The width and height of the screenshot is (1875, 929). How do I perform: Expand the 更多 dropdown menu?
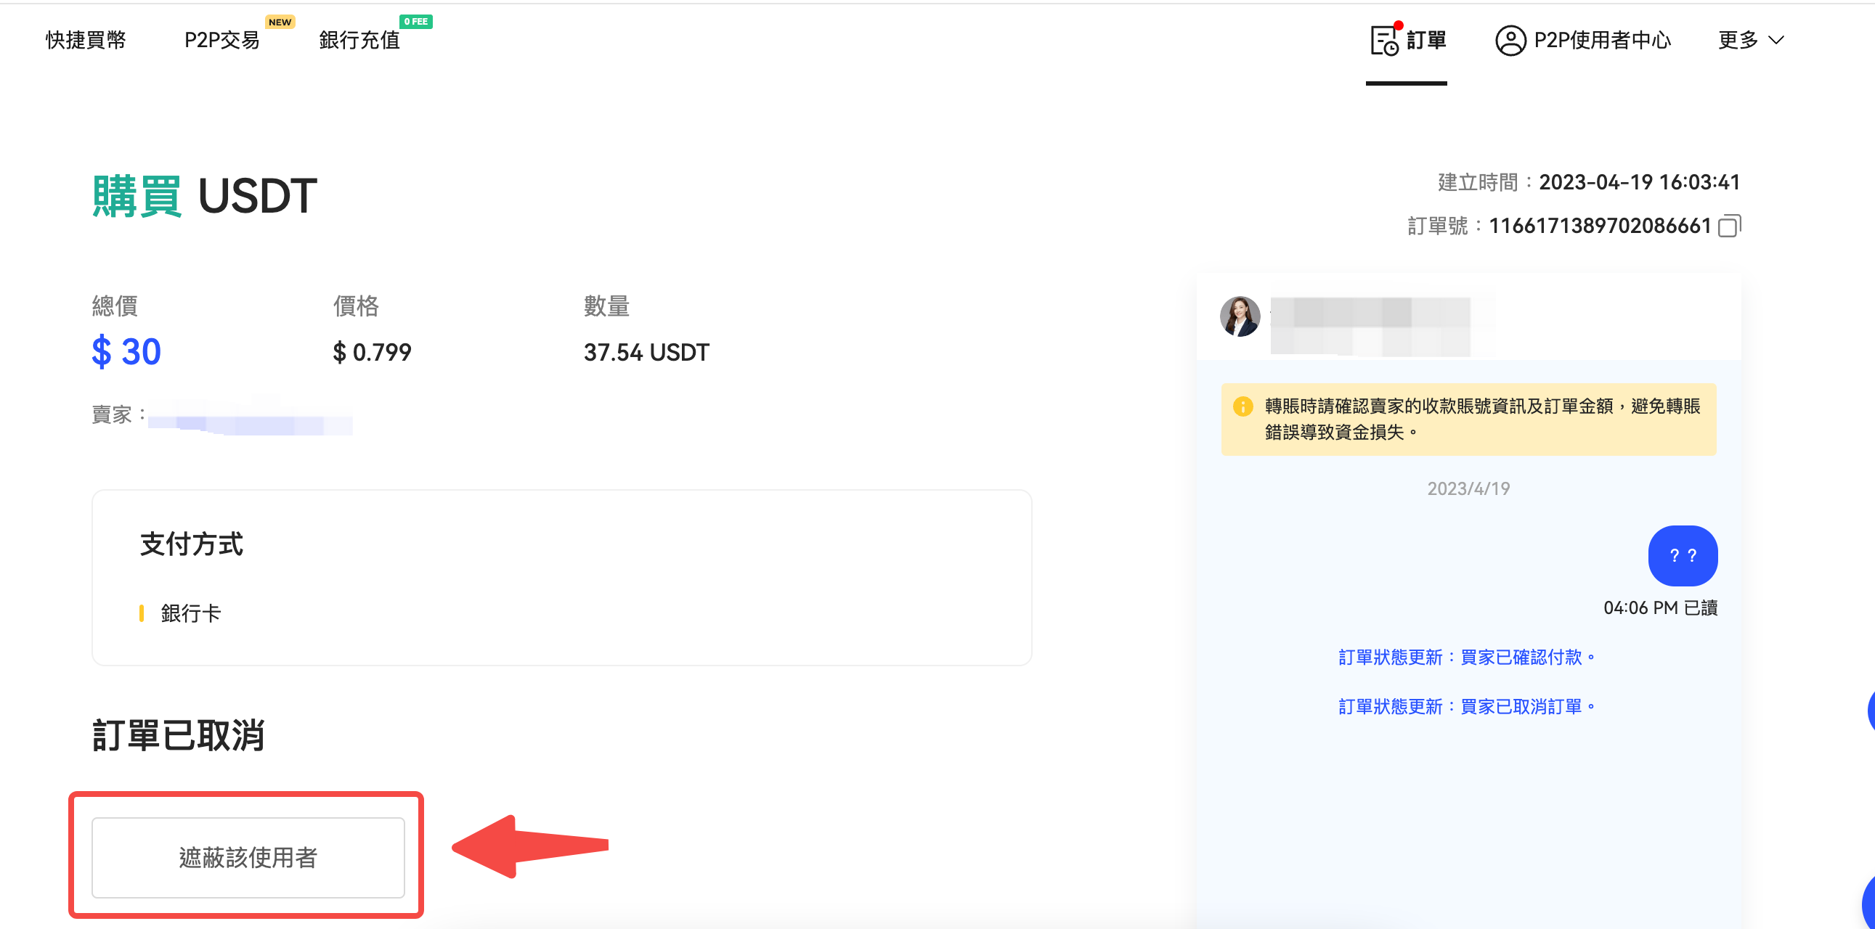click(1738, 40)
